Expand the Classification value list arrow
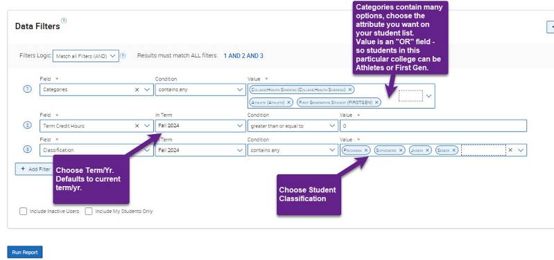The width and height of the screenshot is (554, 260). coord(521,150)
